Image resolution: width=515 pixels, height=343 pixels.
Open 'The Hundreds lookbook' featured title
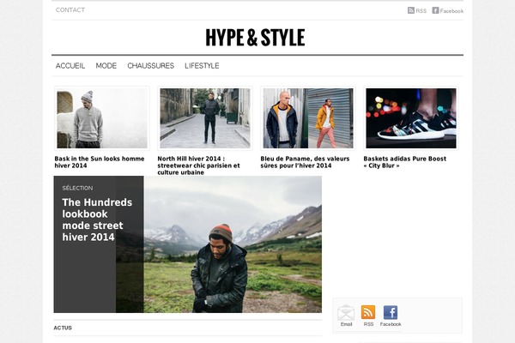pyautogui.click(x=97, y=220)
